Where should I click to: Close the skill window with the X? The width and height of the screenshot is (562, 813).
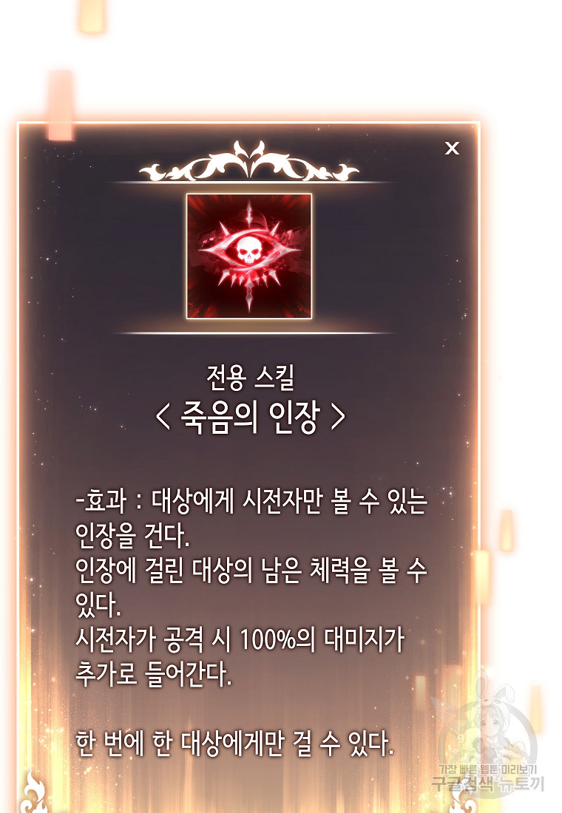point(452,149)
